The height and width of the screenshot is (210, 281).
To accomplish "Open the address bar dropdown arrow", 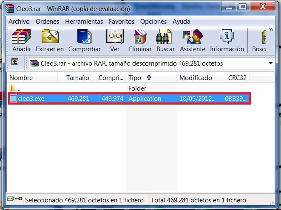I will (x=270, y=64).
